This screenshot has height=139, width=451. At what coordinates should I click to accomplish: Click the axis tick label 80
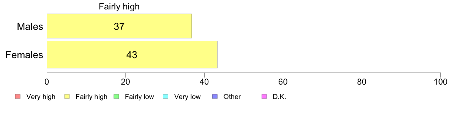pos(362,82)
